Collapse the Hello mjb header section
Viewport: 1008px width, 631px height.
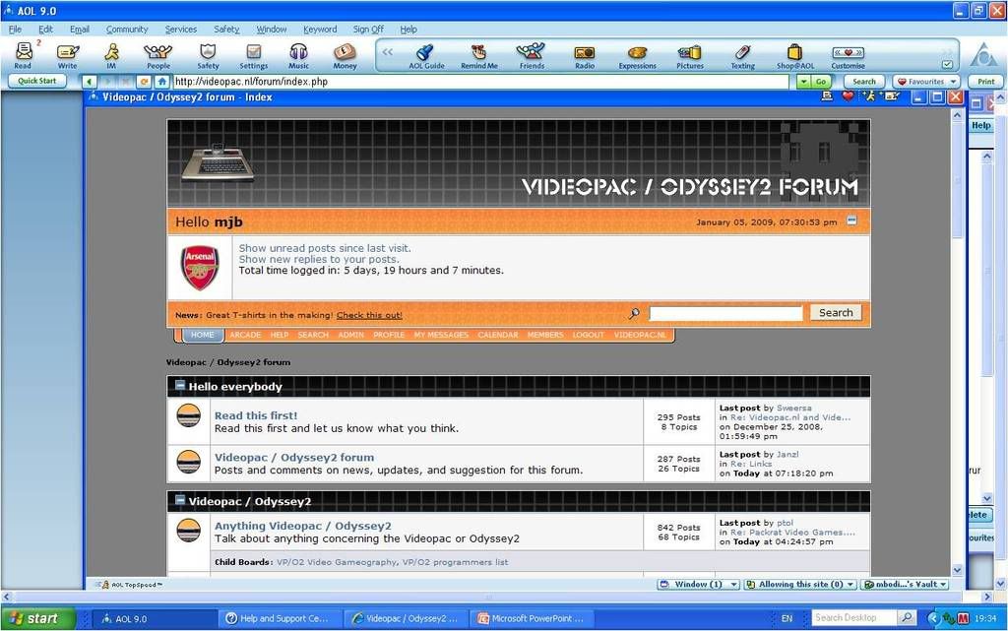851,221
